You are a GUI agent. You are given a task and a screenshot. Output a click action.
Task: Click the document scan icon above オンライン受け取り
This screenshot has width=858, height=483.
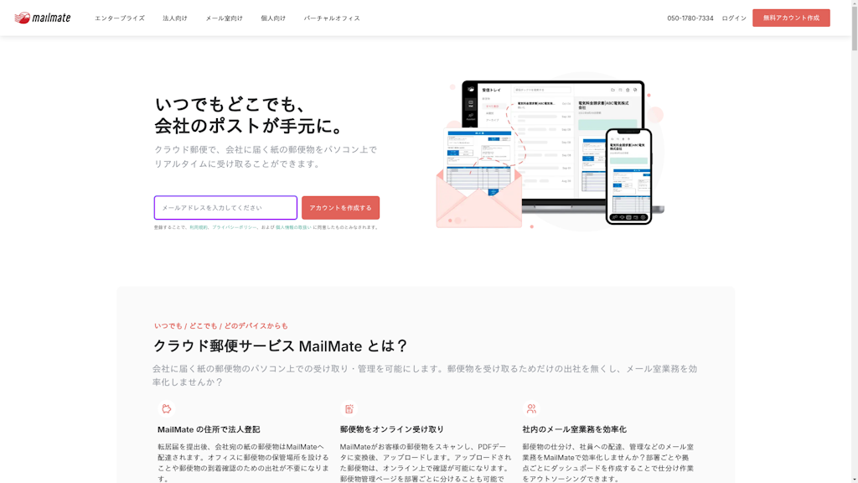349,410
